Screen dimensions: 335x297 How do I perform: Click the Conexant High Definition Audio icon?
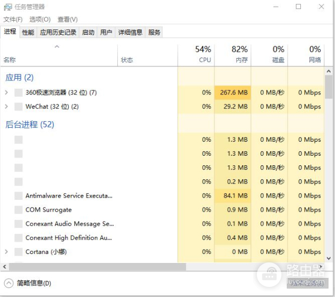(x=18, y=238)
